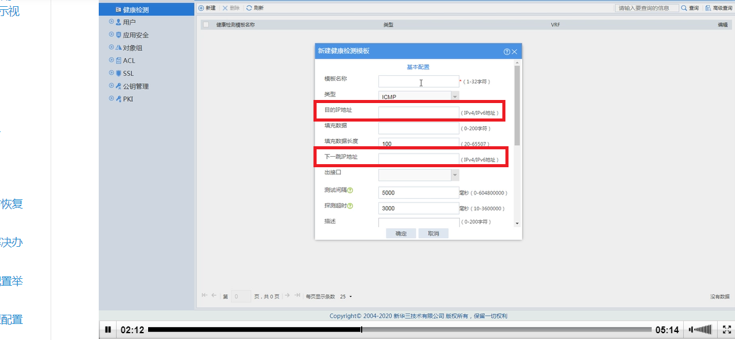Viewport: 735px width, 340px height.
Task: Click the PKI key icon
Action: tap(118, 99)
